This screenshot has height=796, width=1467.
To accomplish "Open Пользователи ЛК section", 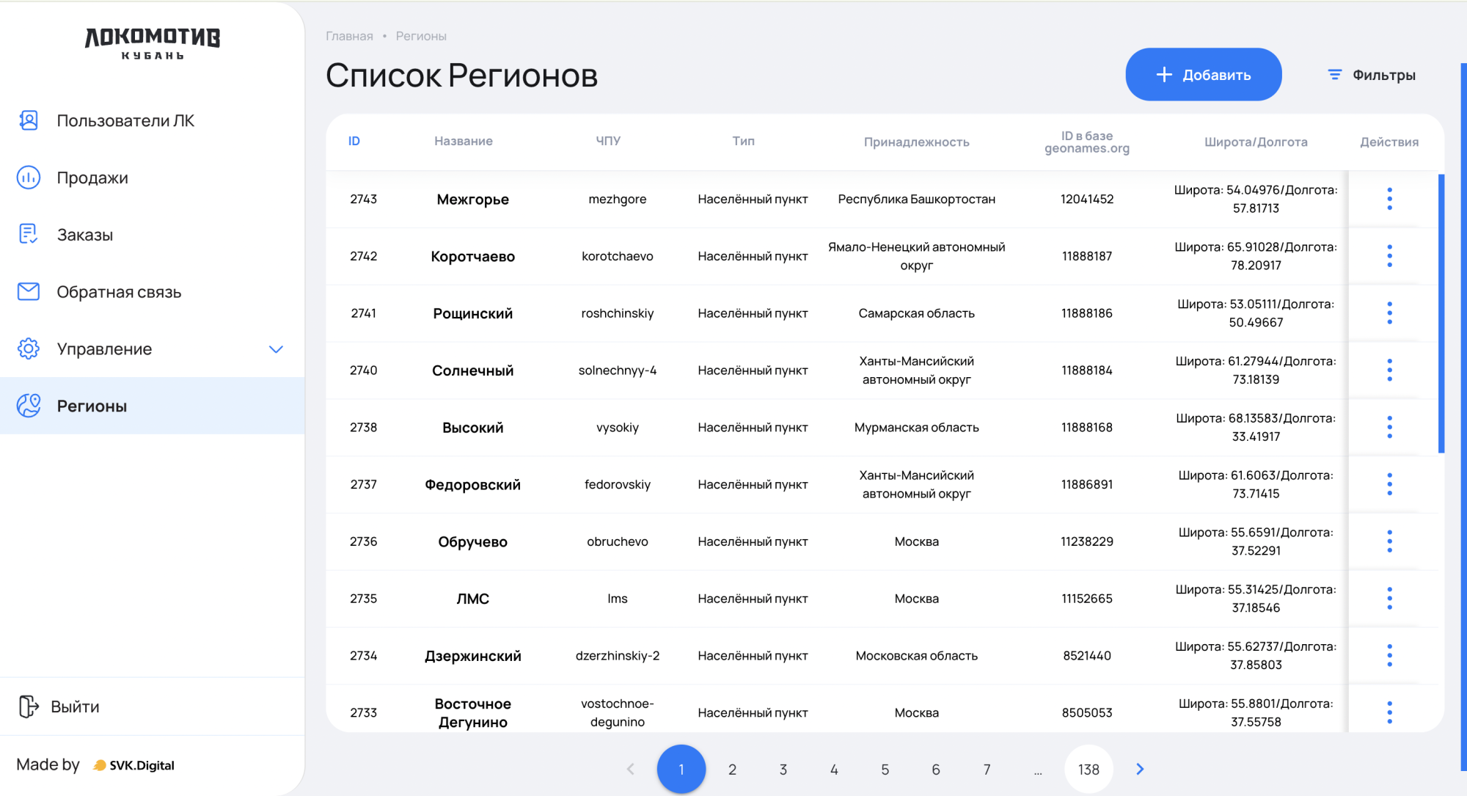I will point(152,120).
